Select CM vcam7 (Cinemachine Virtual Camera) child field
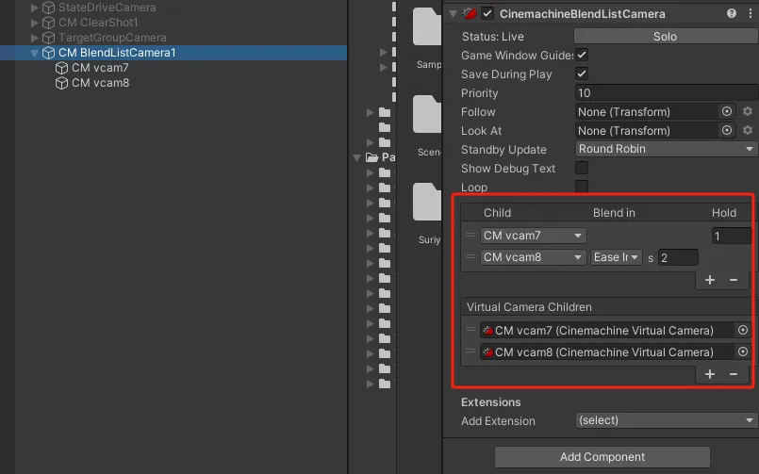 (x=607, y=331)
